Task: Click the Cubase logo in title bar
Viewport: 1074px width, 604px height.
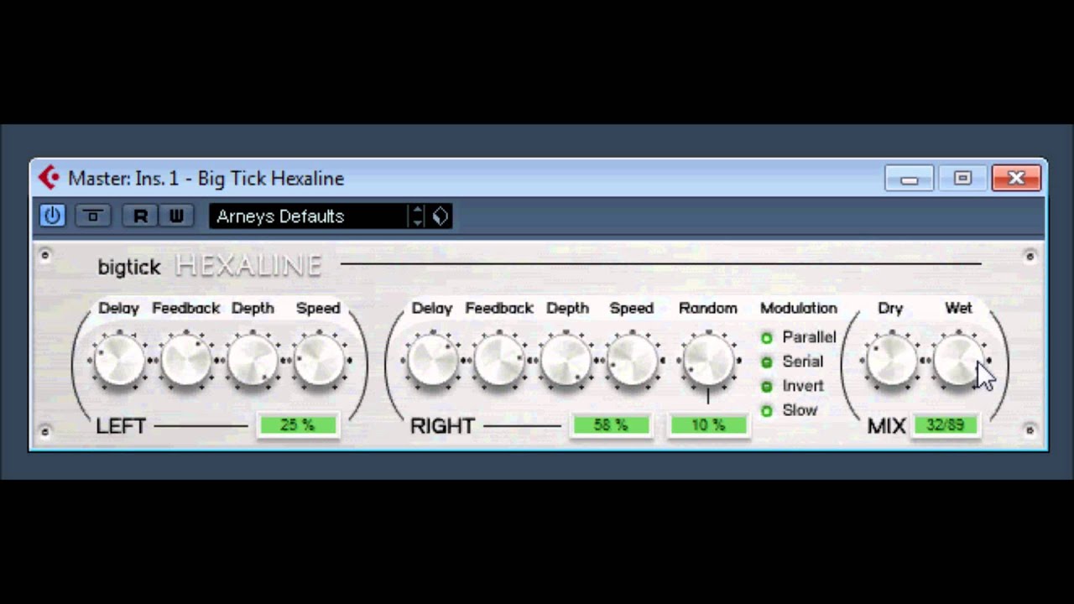Action: 50,178
